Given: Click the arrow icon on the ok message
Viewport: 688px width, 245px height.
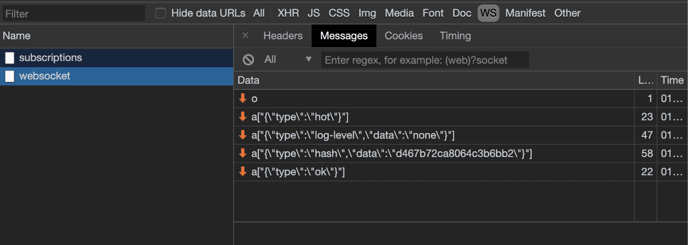Looking at the screenshot, I should point(242,172).
